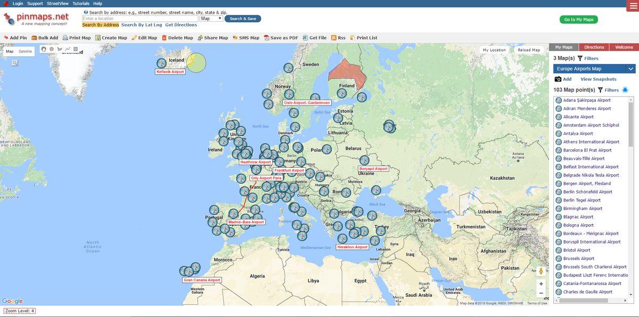Click the help icon beside Search by address

(86, 12)
